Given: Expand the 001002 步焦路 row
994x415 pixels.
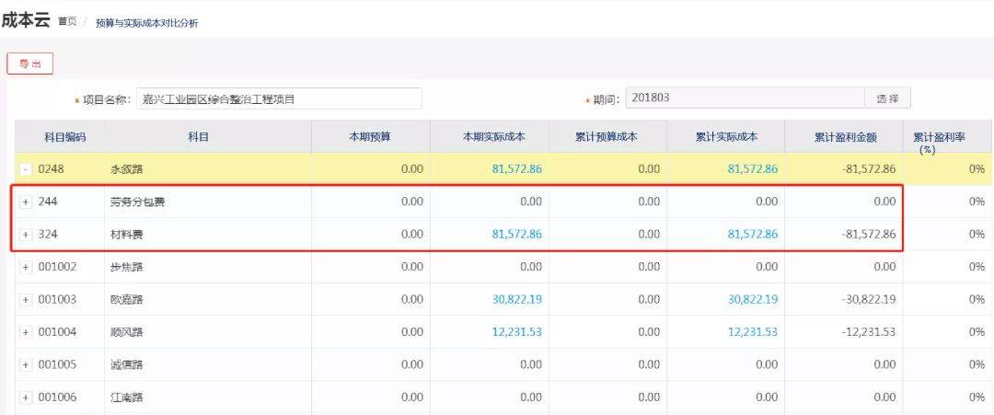Looking at the screenshot, I should tap(26, 268).
